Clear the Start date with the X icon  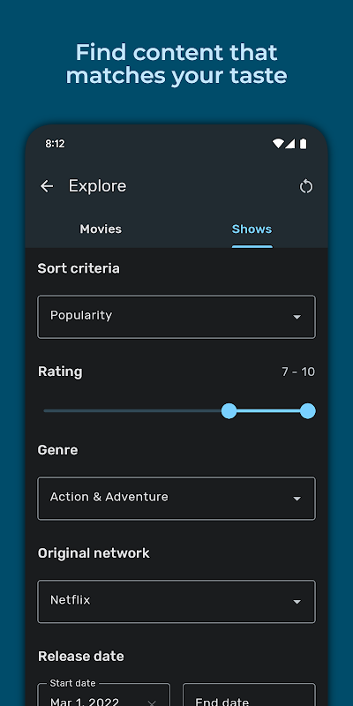152,702
